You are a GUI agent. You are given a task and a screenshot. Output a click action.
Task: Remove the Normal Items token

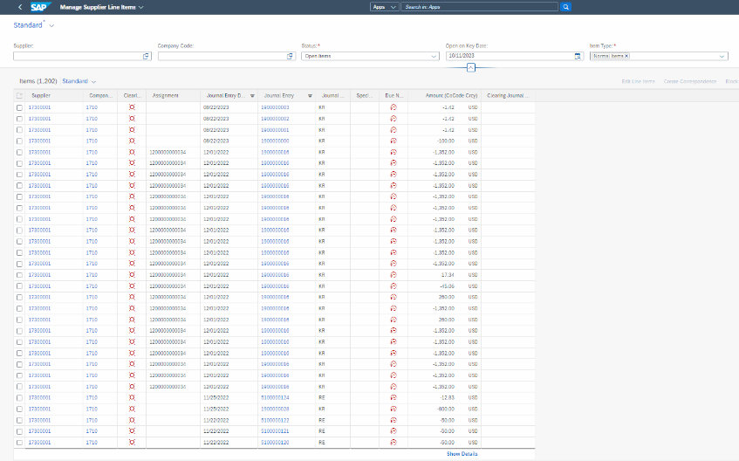click(626, 56)
